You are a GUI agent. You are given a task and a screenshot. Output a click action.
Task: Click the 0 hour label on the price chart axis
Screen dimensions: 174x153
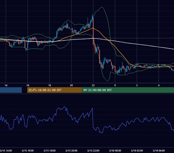click(x=115, y=85)
